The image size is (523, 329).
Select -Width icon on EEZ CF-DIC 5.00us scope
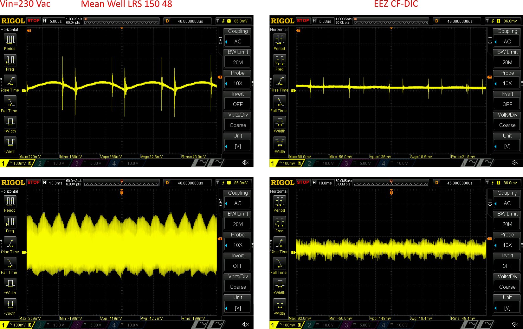click(280, 143)
